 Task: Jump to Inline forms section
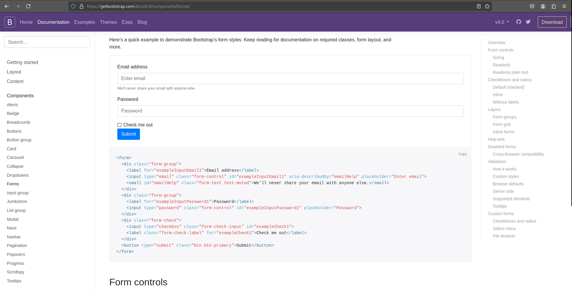(504, 132)
